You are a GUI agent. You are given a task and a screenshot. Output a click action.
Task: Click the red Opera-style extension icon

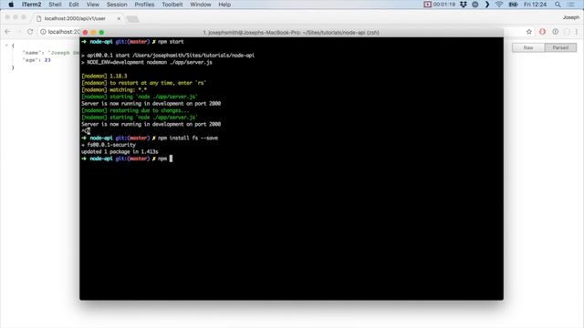[x=542, y=32]
